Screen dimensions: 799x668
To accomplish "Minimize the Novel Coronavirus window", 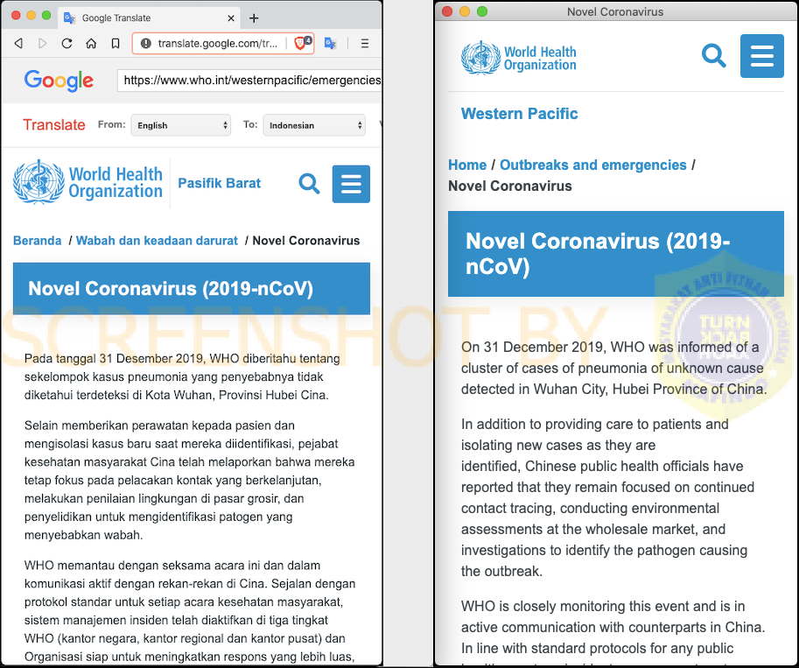I will click(x=465, y=11).
